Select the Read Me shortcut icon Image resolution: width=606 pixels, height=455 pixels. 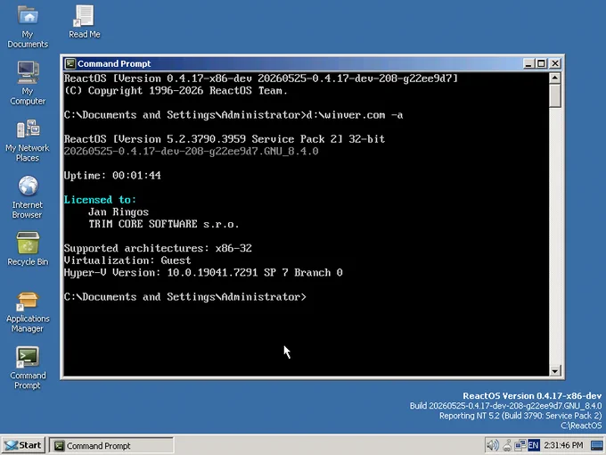(85, 22)
